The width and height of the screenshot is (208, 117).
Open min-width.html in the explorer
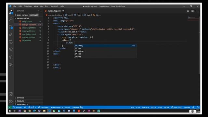tap(29, 37)
